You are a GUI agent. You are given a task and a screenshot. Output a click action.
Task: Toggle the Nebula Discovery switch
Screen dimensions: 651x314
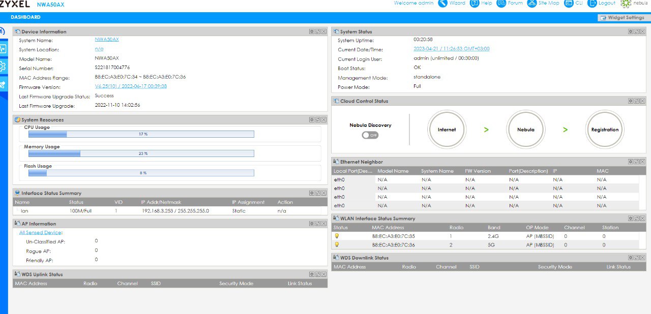[x=370, y=135]
